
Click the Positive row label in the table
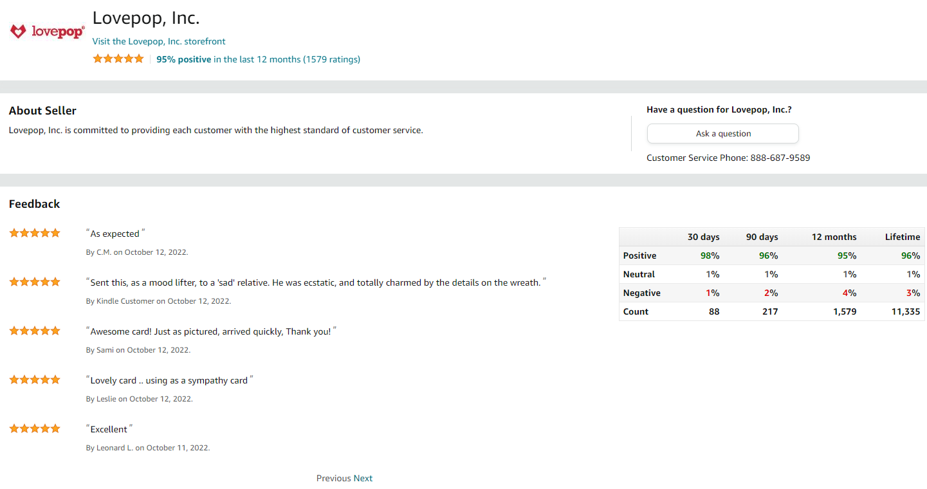pyautogui.click(x=639, y=255)
